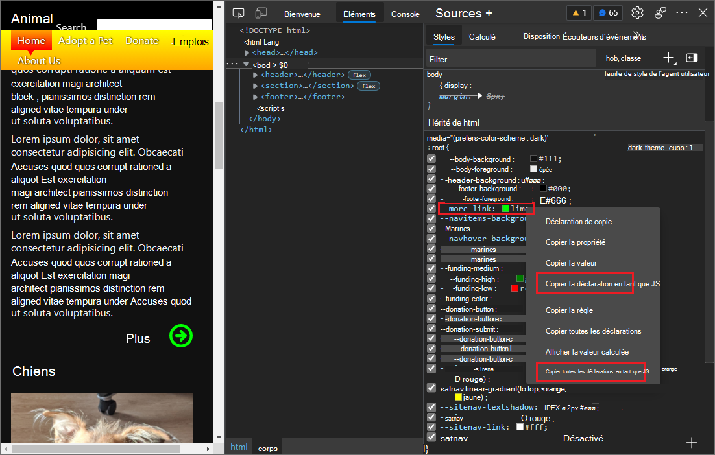715x455 pixels.
Task: Select the corps breadcrumb item
Action: click(x=268, y=448)
